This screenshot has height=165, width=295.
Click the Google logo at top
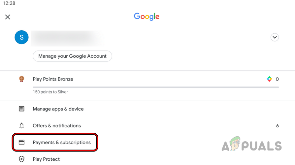click(x=147, y=16)
